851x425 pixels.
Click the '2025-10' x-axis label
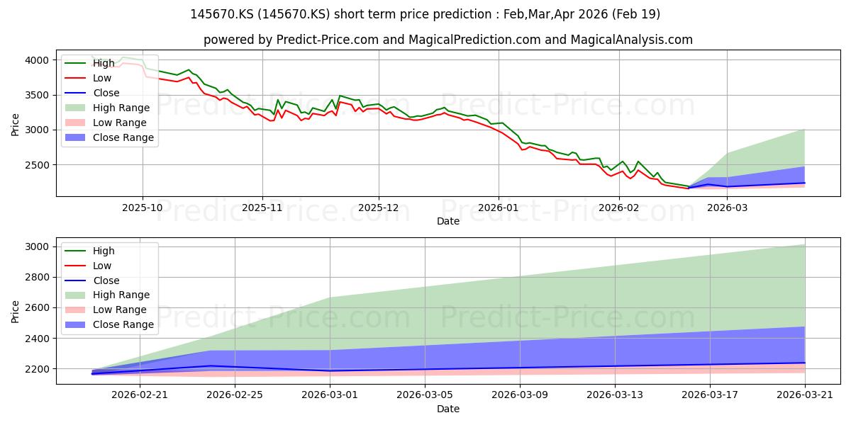click(143, 208)
